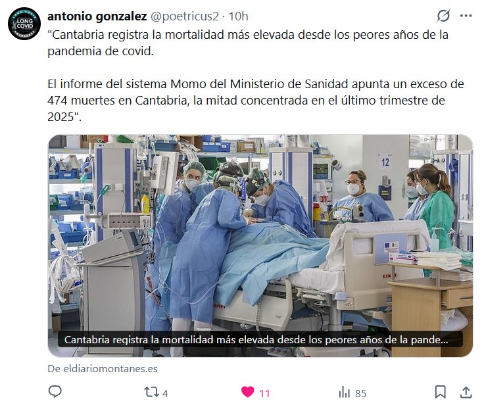This screenshot has height=409, width=484.
Task: Open Grok explain icon at top right
Action: (443, 16)
